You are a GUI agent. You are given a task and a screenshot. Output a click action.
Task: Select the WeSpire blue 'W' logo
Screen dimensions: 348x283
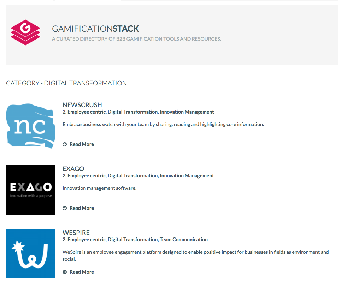pos(30,253)
